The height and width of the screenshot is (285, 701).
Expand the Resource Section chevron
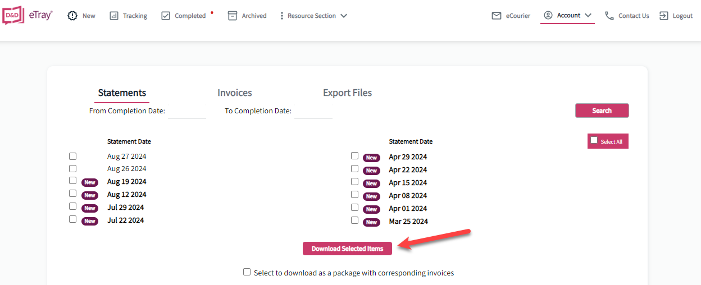[x=344, y=16]
